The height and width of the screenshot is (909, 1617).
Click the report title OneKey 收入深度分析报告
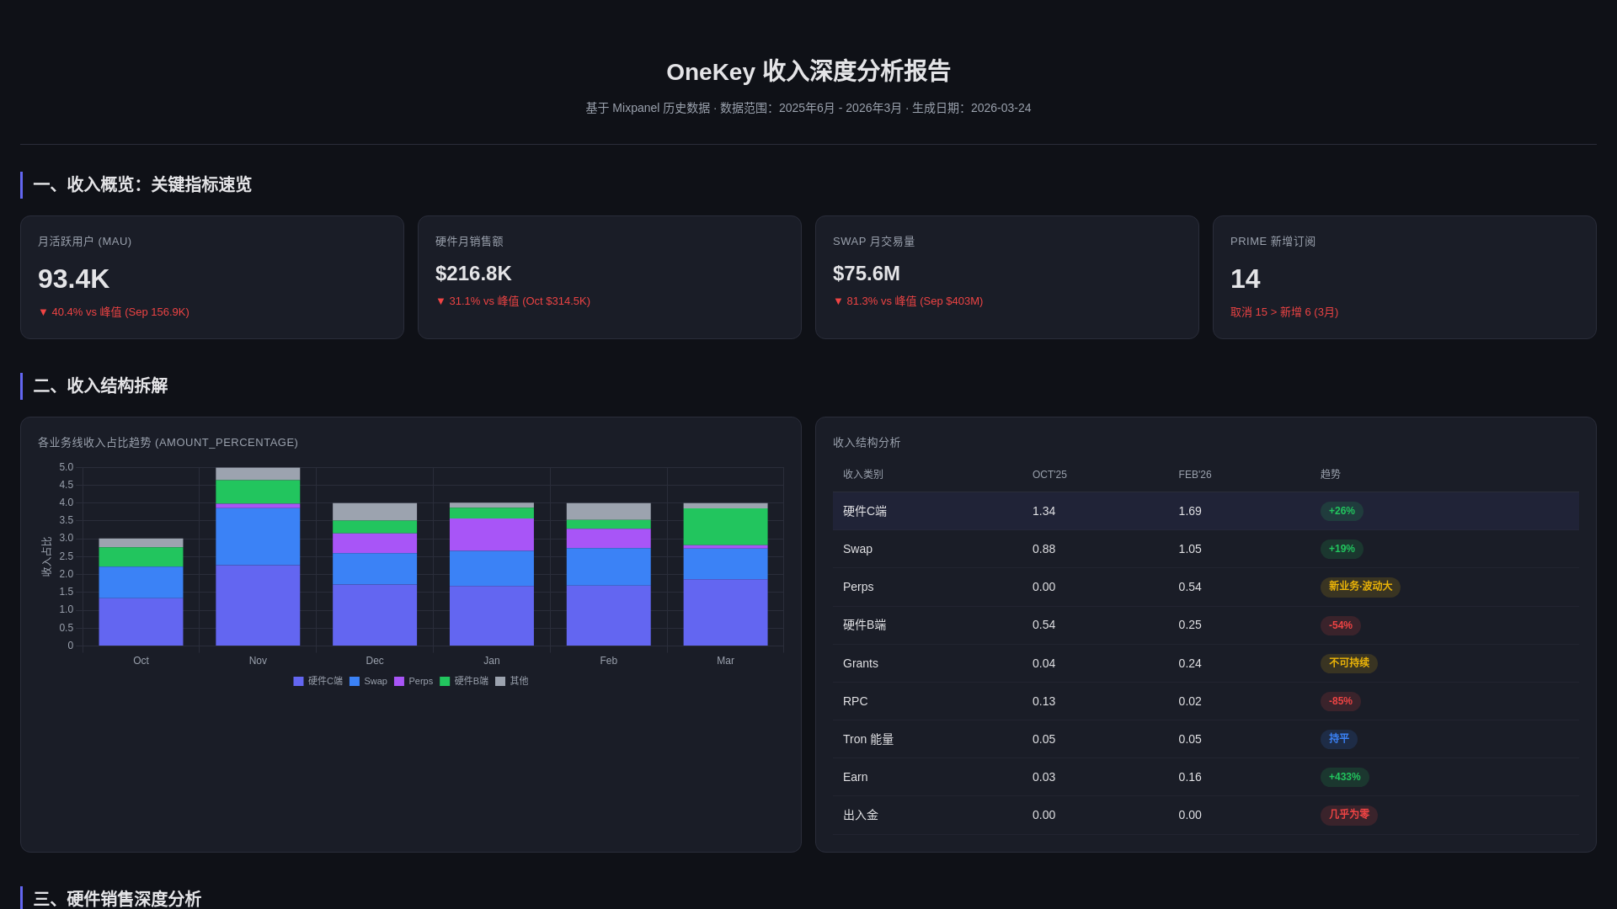pos(808,72)
